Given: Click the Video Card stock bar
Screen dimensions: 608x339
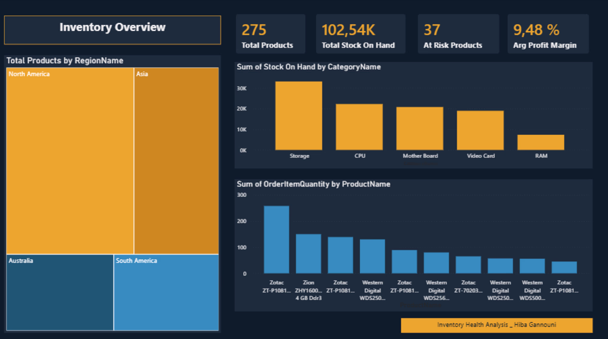Looking at the screenshot, I should [x=480, y=130].
